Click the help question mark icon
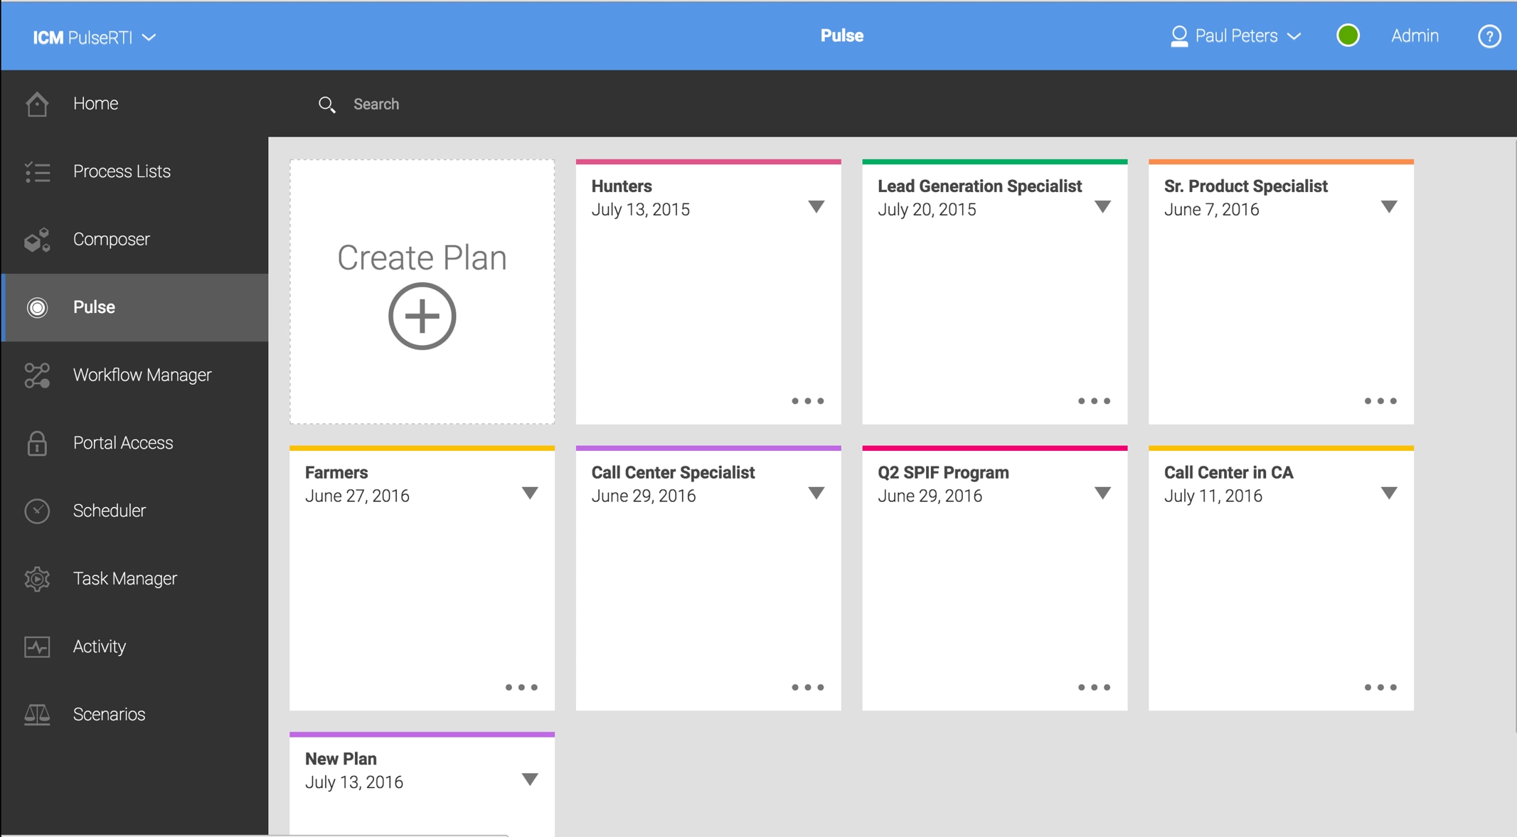 (1489, 36)
